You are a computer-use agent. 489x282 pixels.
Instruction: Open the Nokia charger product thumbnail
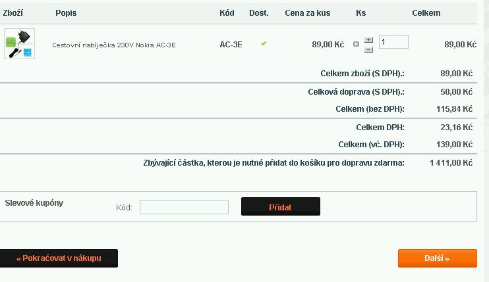(x=19, y=43)
